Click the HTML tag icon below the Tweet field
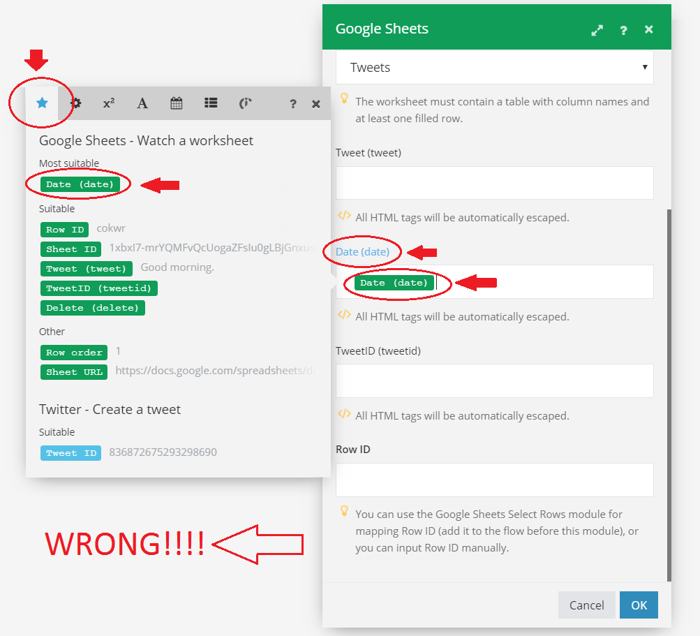Image resolution: width=700 pixels, height=636 pixels. [344, 216]
